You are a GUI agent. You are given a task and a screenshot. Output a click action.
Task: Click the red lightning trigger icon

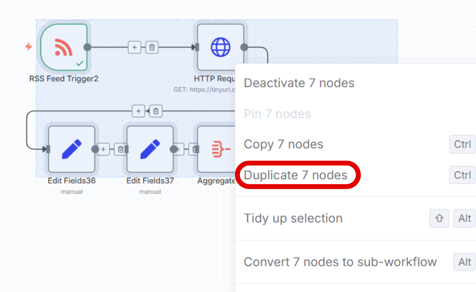pos(29,47)
